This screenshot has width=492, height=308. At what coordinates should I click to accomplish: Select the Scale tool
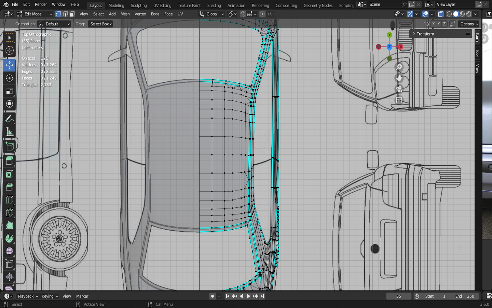point(9,91)
